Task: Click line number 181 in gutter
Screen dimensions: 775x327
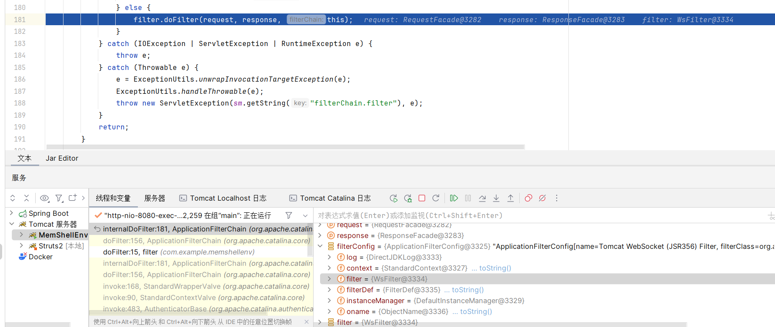Action: pyautogui.click(x=20, y=20)
